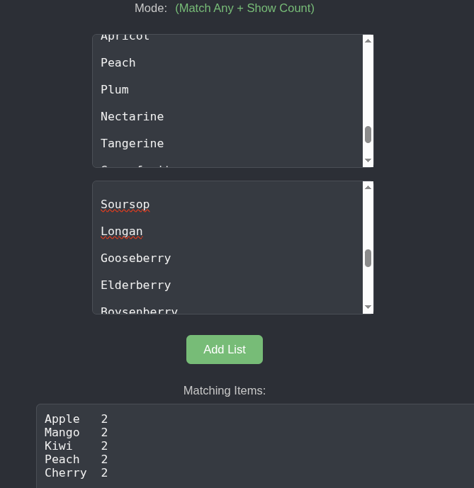Click the Match Any + Show Count mode
The height and width of the screenshot is (488, 474).
pos(244,8)
